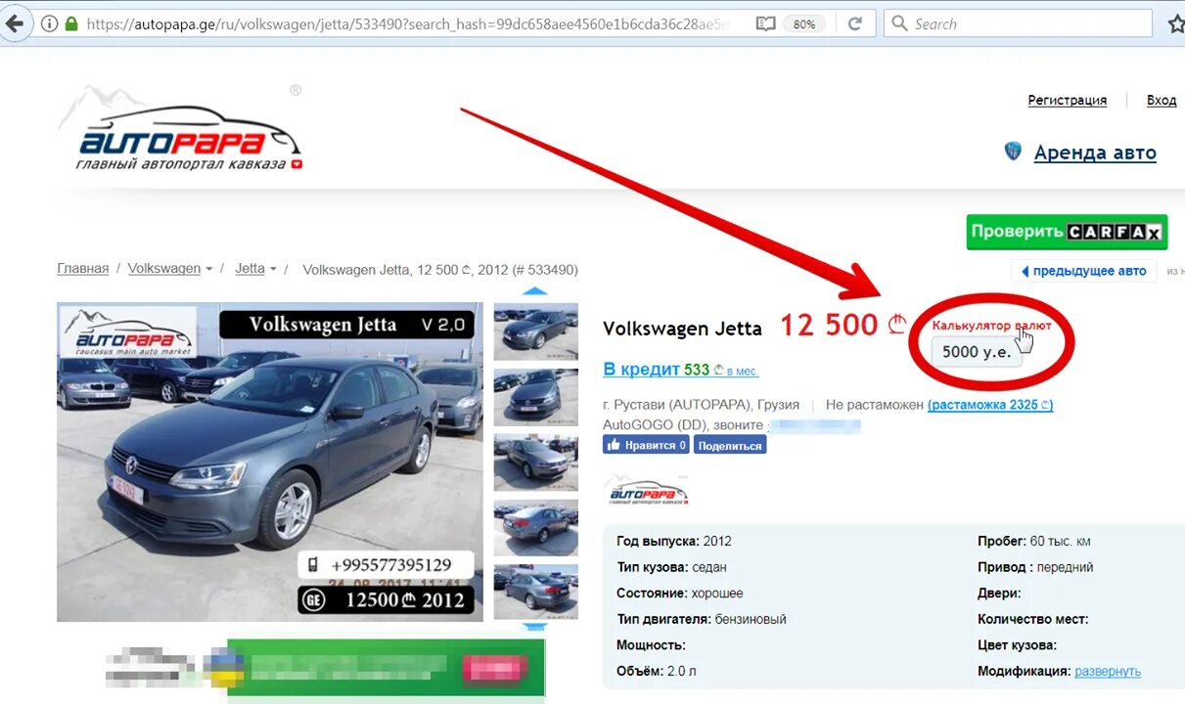The image size is (1185, 704).
Task: Select the third Jetta thumbnail photo
Action: 535,462
